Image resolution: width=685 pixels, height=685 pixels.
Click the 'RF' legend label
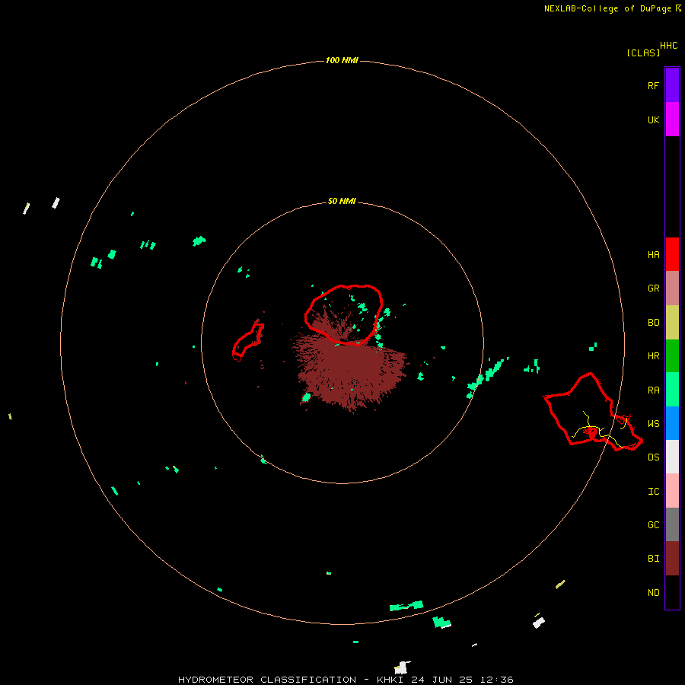click(653, 85)
